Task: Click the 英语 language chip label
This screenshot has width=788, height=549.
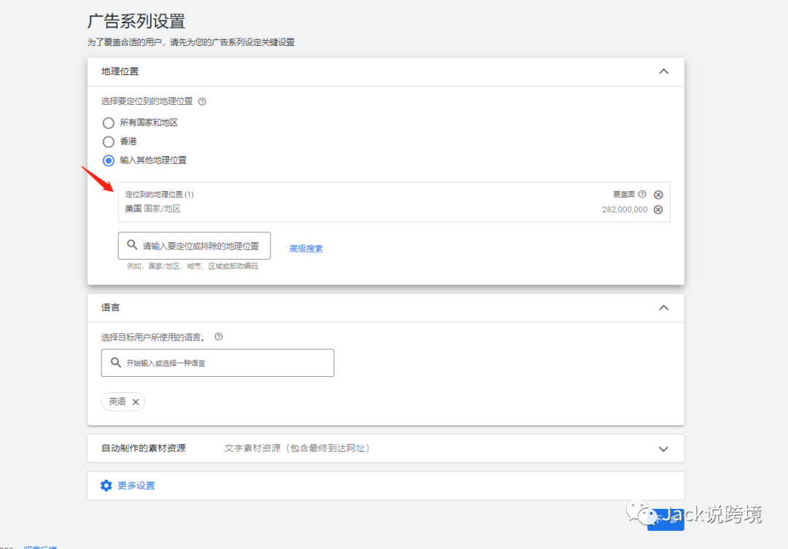Action: [x=117, y=401]
